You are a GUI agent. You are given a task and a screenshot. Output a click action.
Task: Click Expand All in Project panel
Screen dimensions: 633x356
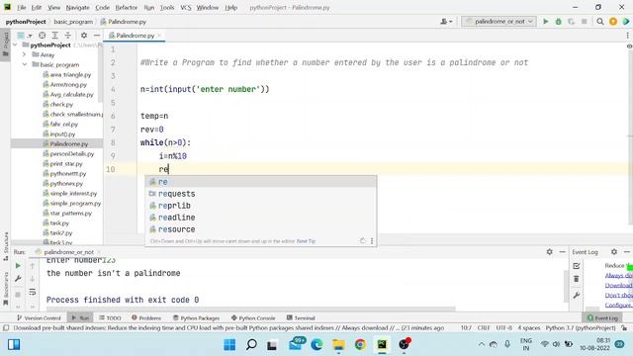(x=55, y=36)
